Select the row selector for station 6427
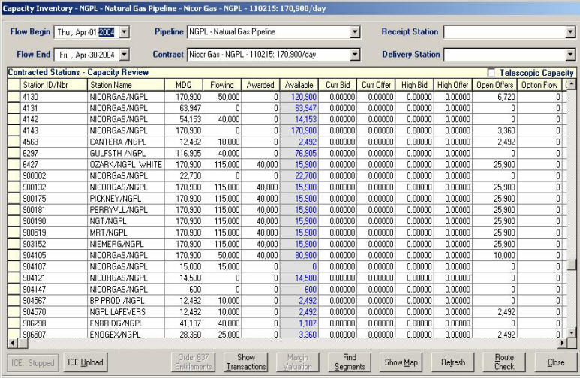Screen dimensions: 580x378 14,164
